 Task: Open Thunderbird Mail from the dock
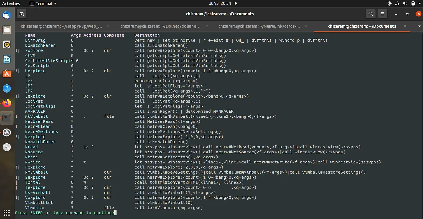[x=7, y=14]
